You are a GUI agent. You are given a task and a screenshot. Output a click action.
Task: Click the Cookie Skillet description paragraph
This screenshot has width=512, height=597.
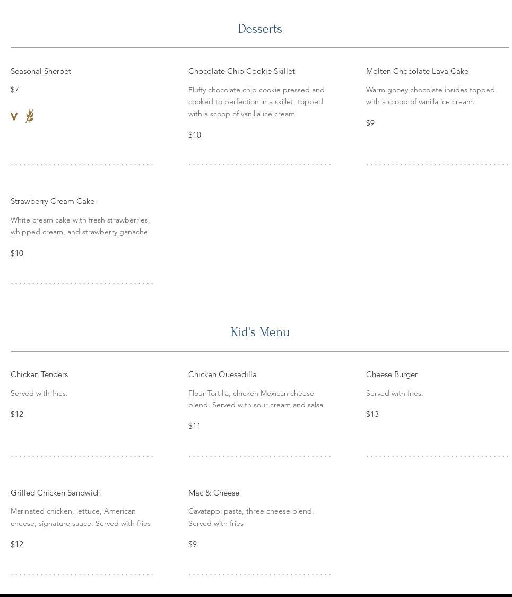tap(256, 102)
